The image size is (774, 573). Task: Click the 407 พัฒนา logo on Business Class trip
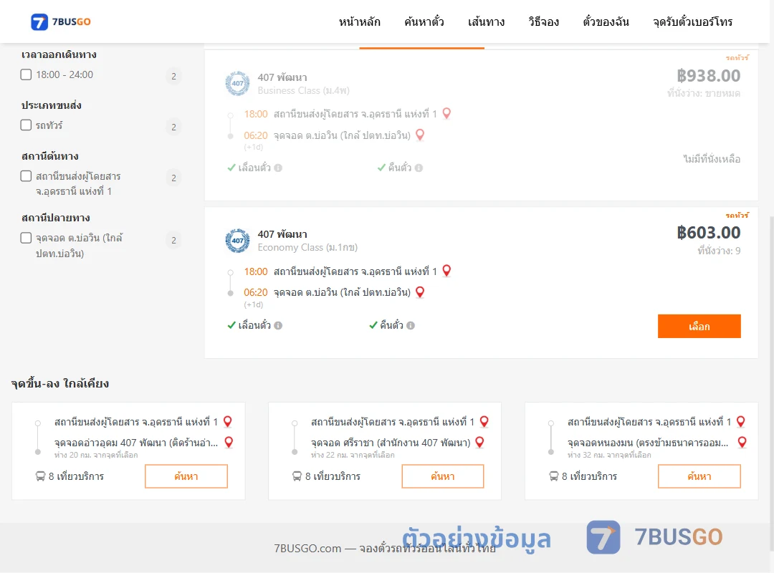[237, 83]
